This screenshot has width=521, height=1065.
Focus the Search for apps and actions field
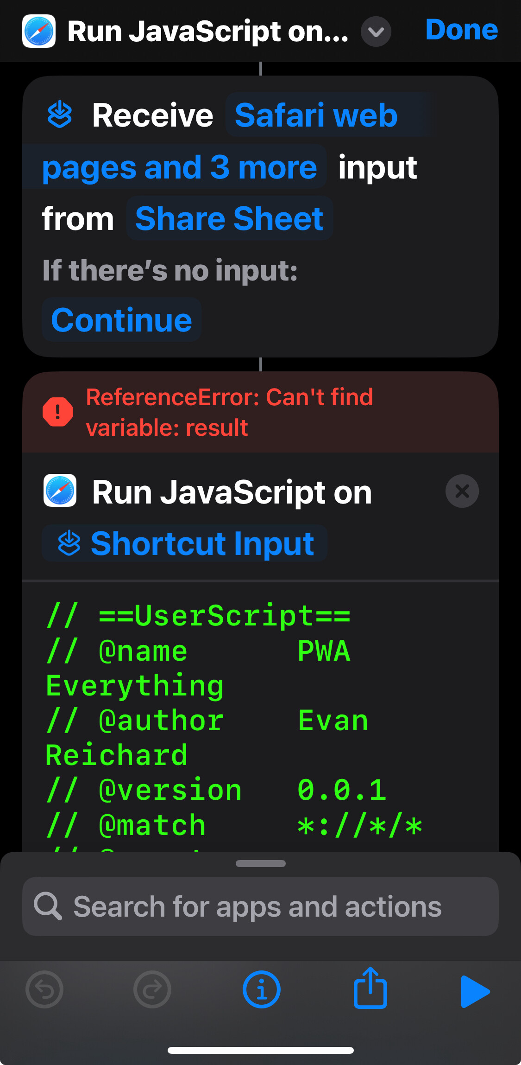pos(260,906)
